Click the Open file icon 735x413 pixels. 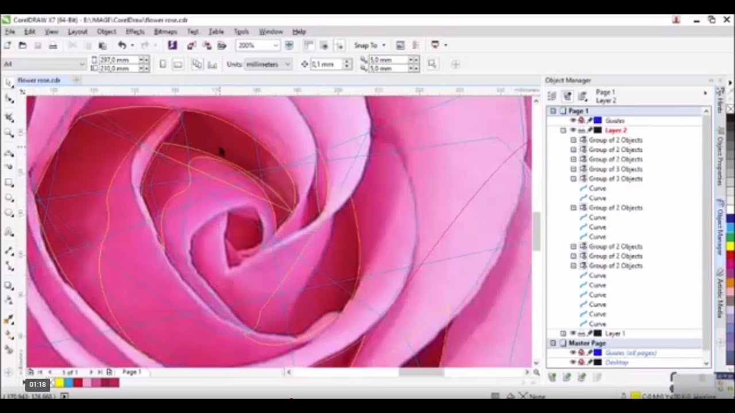[22, 45]
